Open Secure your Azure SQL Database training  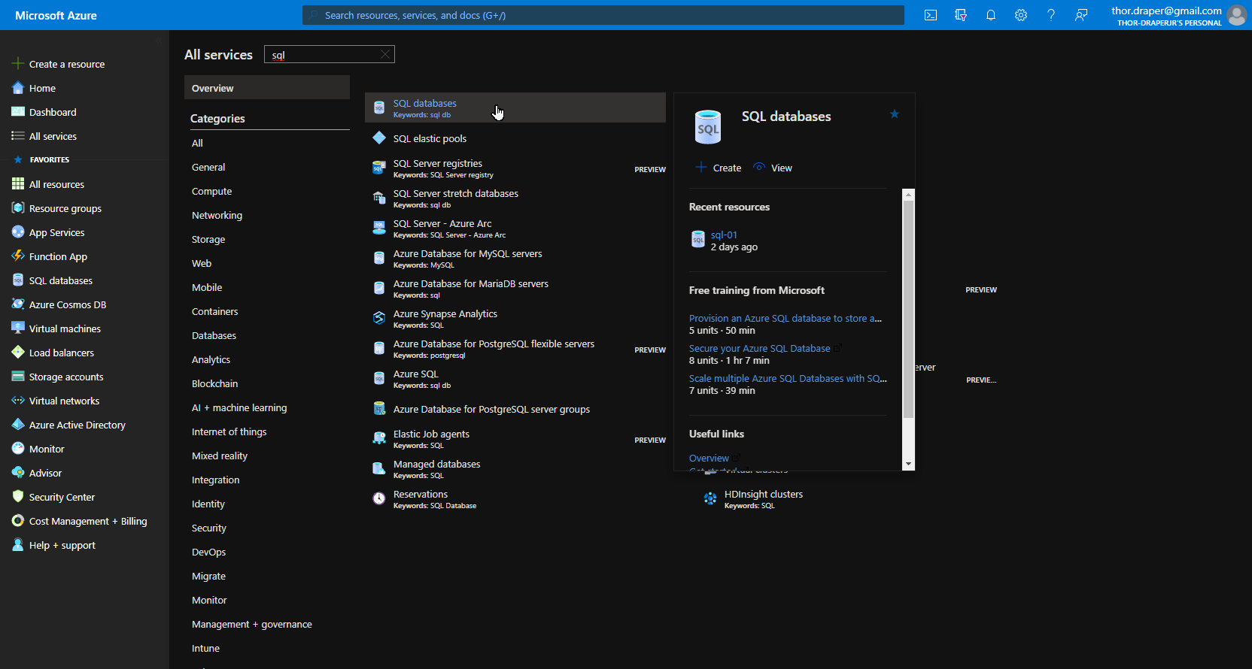(x=760, y=348)
